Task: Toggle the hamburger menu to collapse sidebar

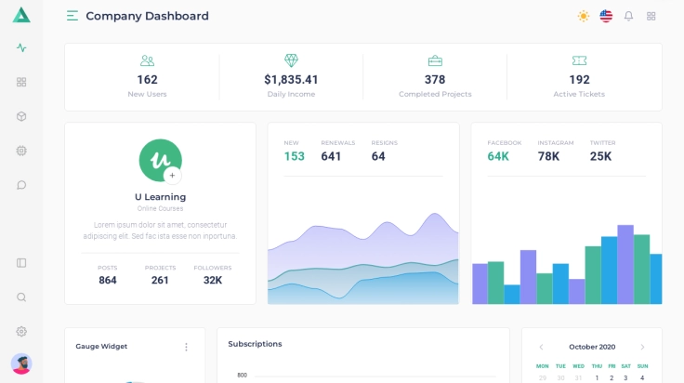Action: click(72, 16)
